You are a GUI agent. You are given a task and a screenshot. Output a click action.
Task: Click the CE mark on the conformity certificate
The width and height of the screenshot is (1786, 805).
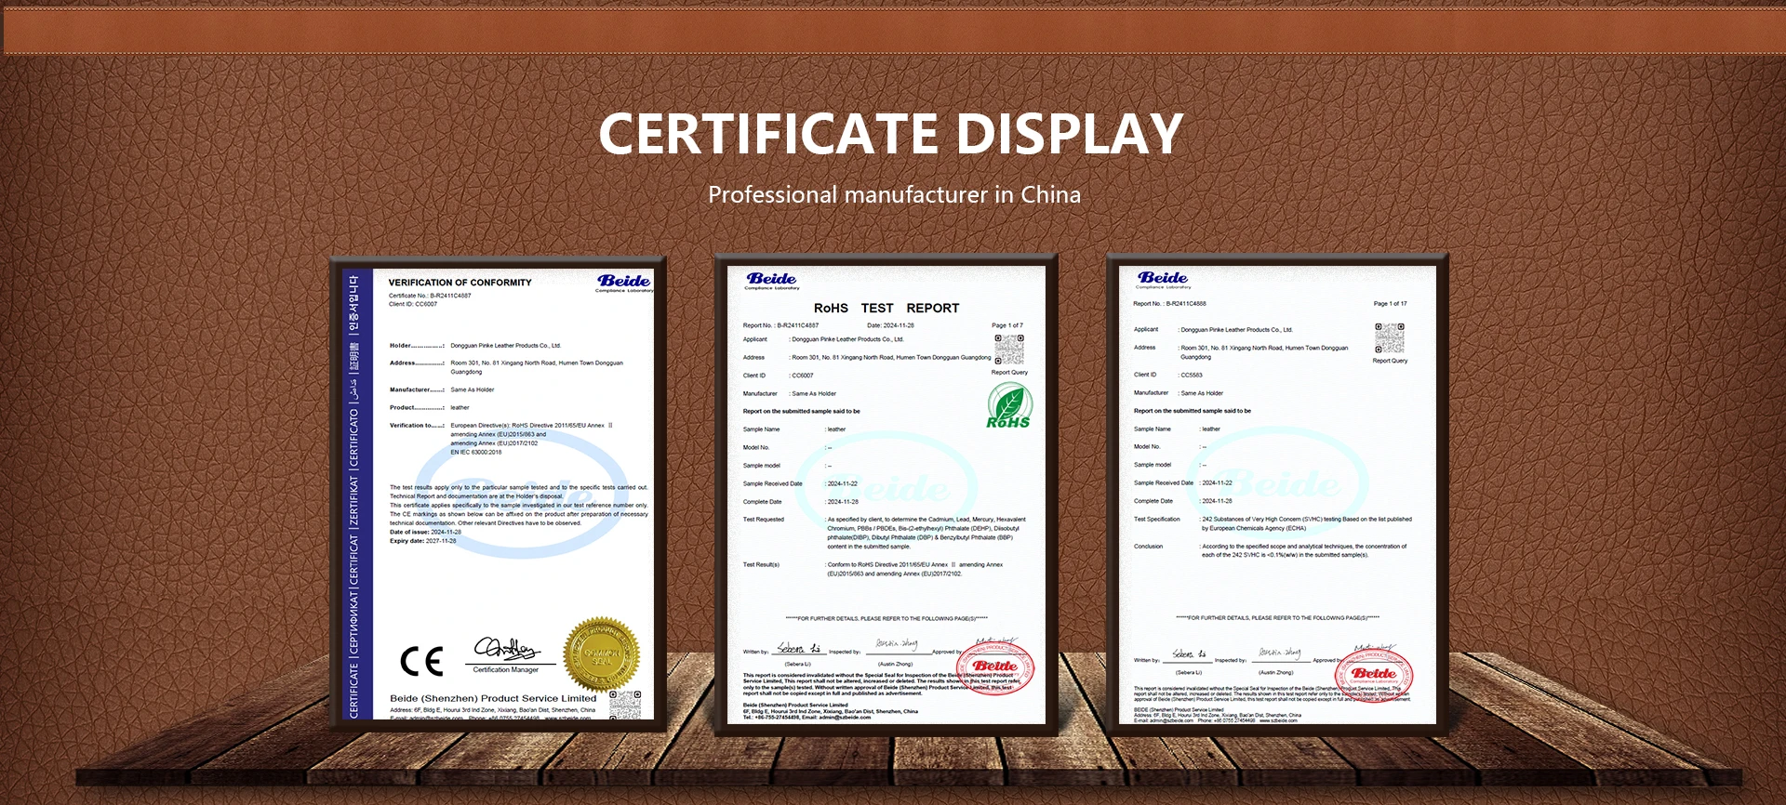pos(421,661)
